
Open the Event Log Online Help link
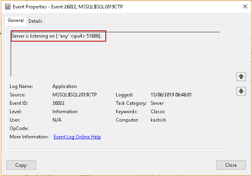77,137
